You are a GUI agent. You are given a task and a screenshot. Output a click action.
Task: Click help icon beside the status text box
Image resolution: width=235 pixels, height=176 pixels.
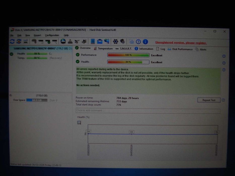click(224, 70)
